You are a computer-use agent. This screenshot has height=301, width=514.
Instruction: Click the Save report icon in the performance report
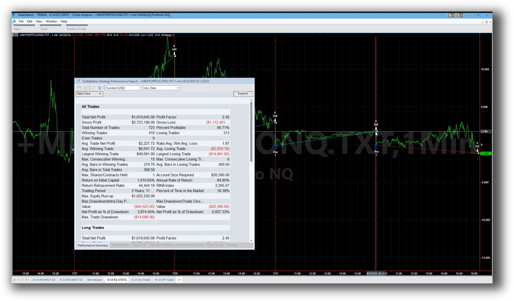pos(79,87)
